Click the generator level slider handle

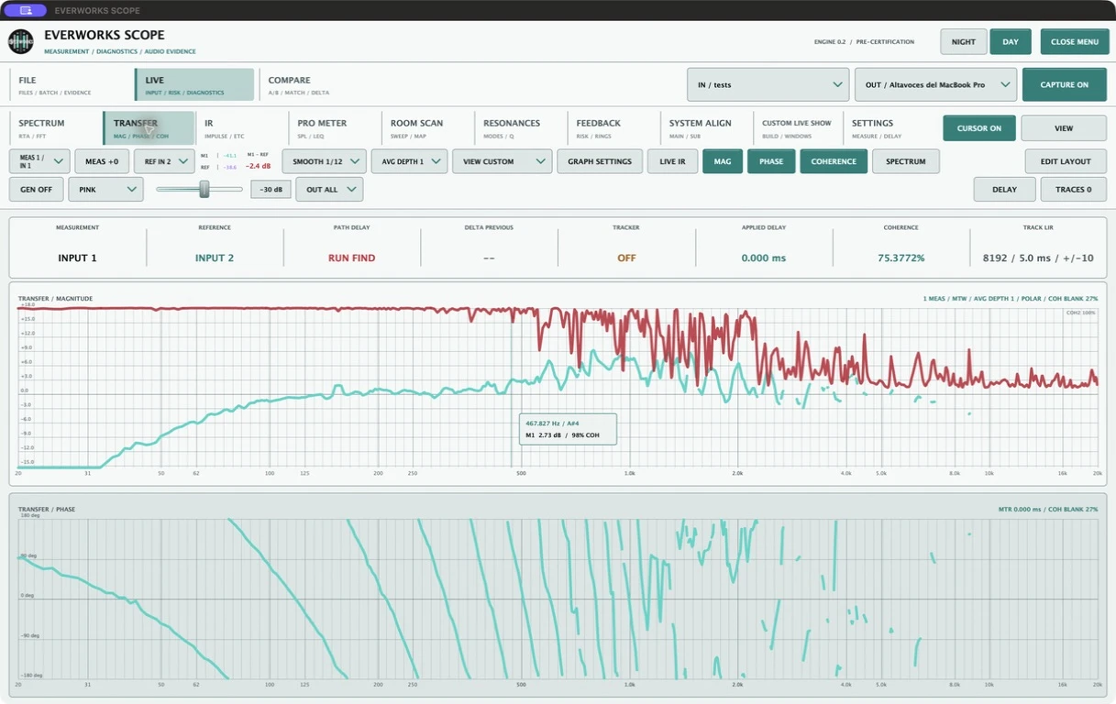coord(204,190)
